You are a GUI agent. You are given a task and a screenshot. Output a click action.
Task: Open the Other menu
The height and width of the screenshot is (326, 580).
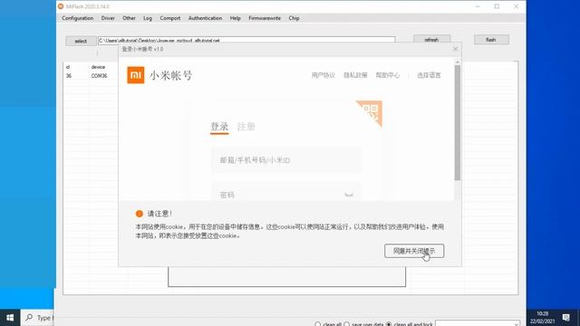coord(129,18)
